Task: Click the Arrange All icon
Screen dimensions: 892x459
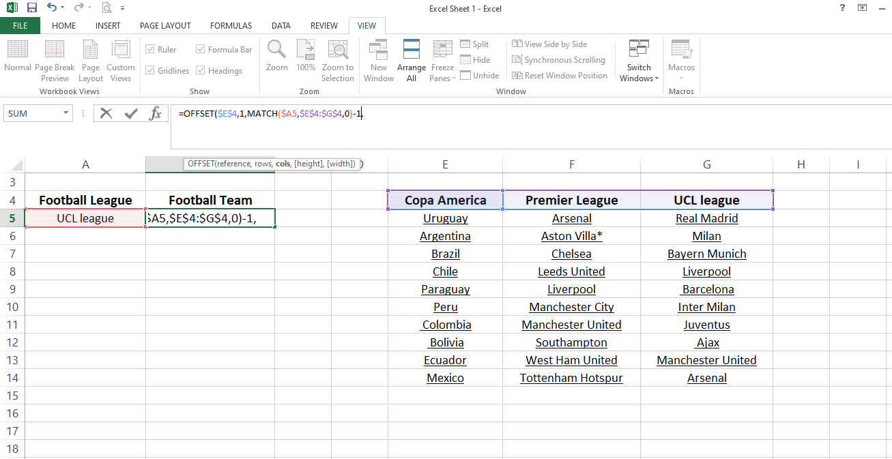Action: point(412,50)
